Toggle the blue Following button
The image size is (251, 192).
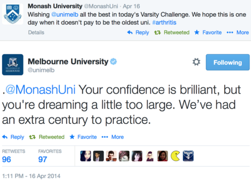tap(228, 62)
